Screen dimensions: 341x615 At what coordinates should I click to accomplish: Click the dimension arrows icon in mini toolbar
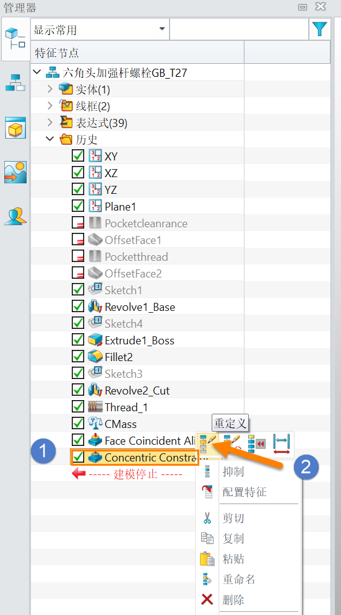(x=281, y=443)
